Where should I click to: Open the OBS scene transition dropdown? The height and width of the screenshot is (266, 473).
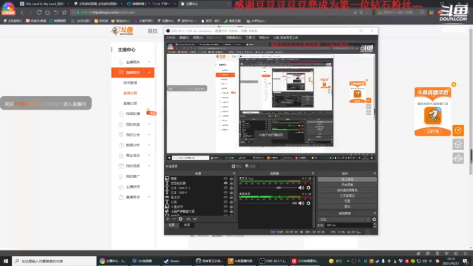344,219
